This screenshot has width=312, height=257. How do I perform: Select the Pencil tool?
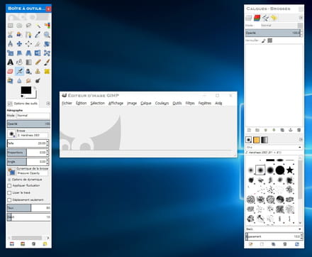(38, 62)
